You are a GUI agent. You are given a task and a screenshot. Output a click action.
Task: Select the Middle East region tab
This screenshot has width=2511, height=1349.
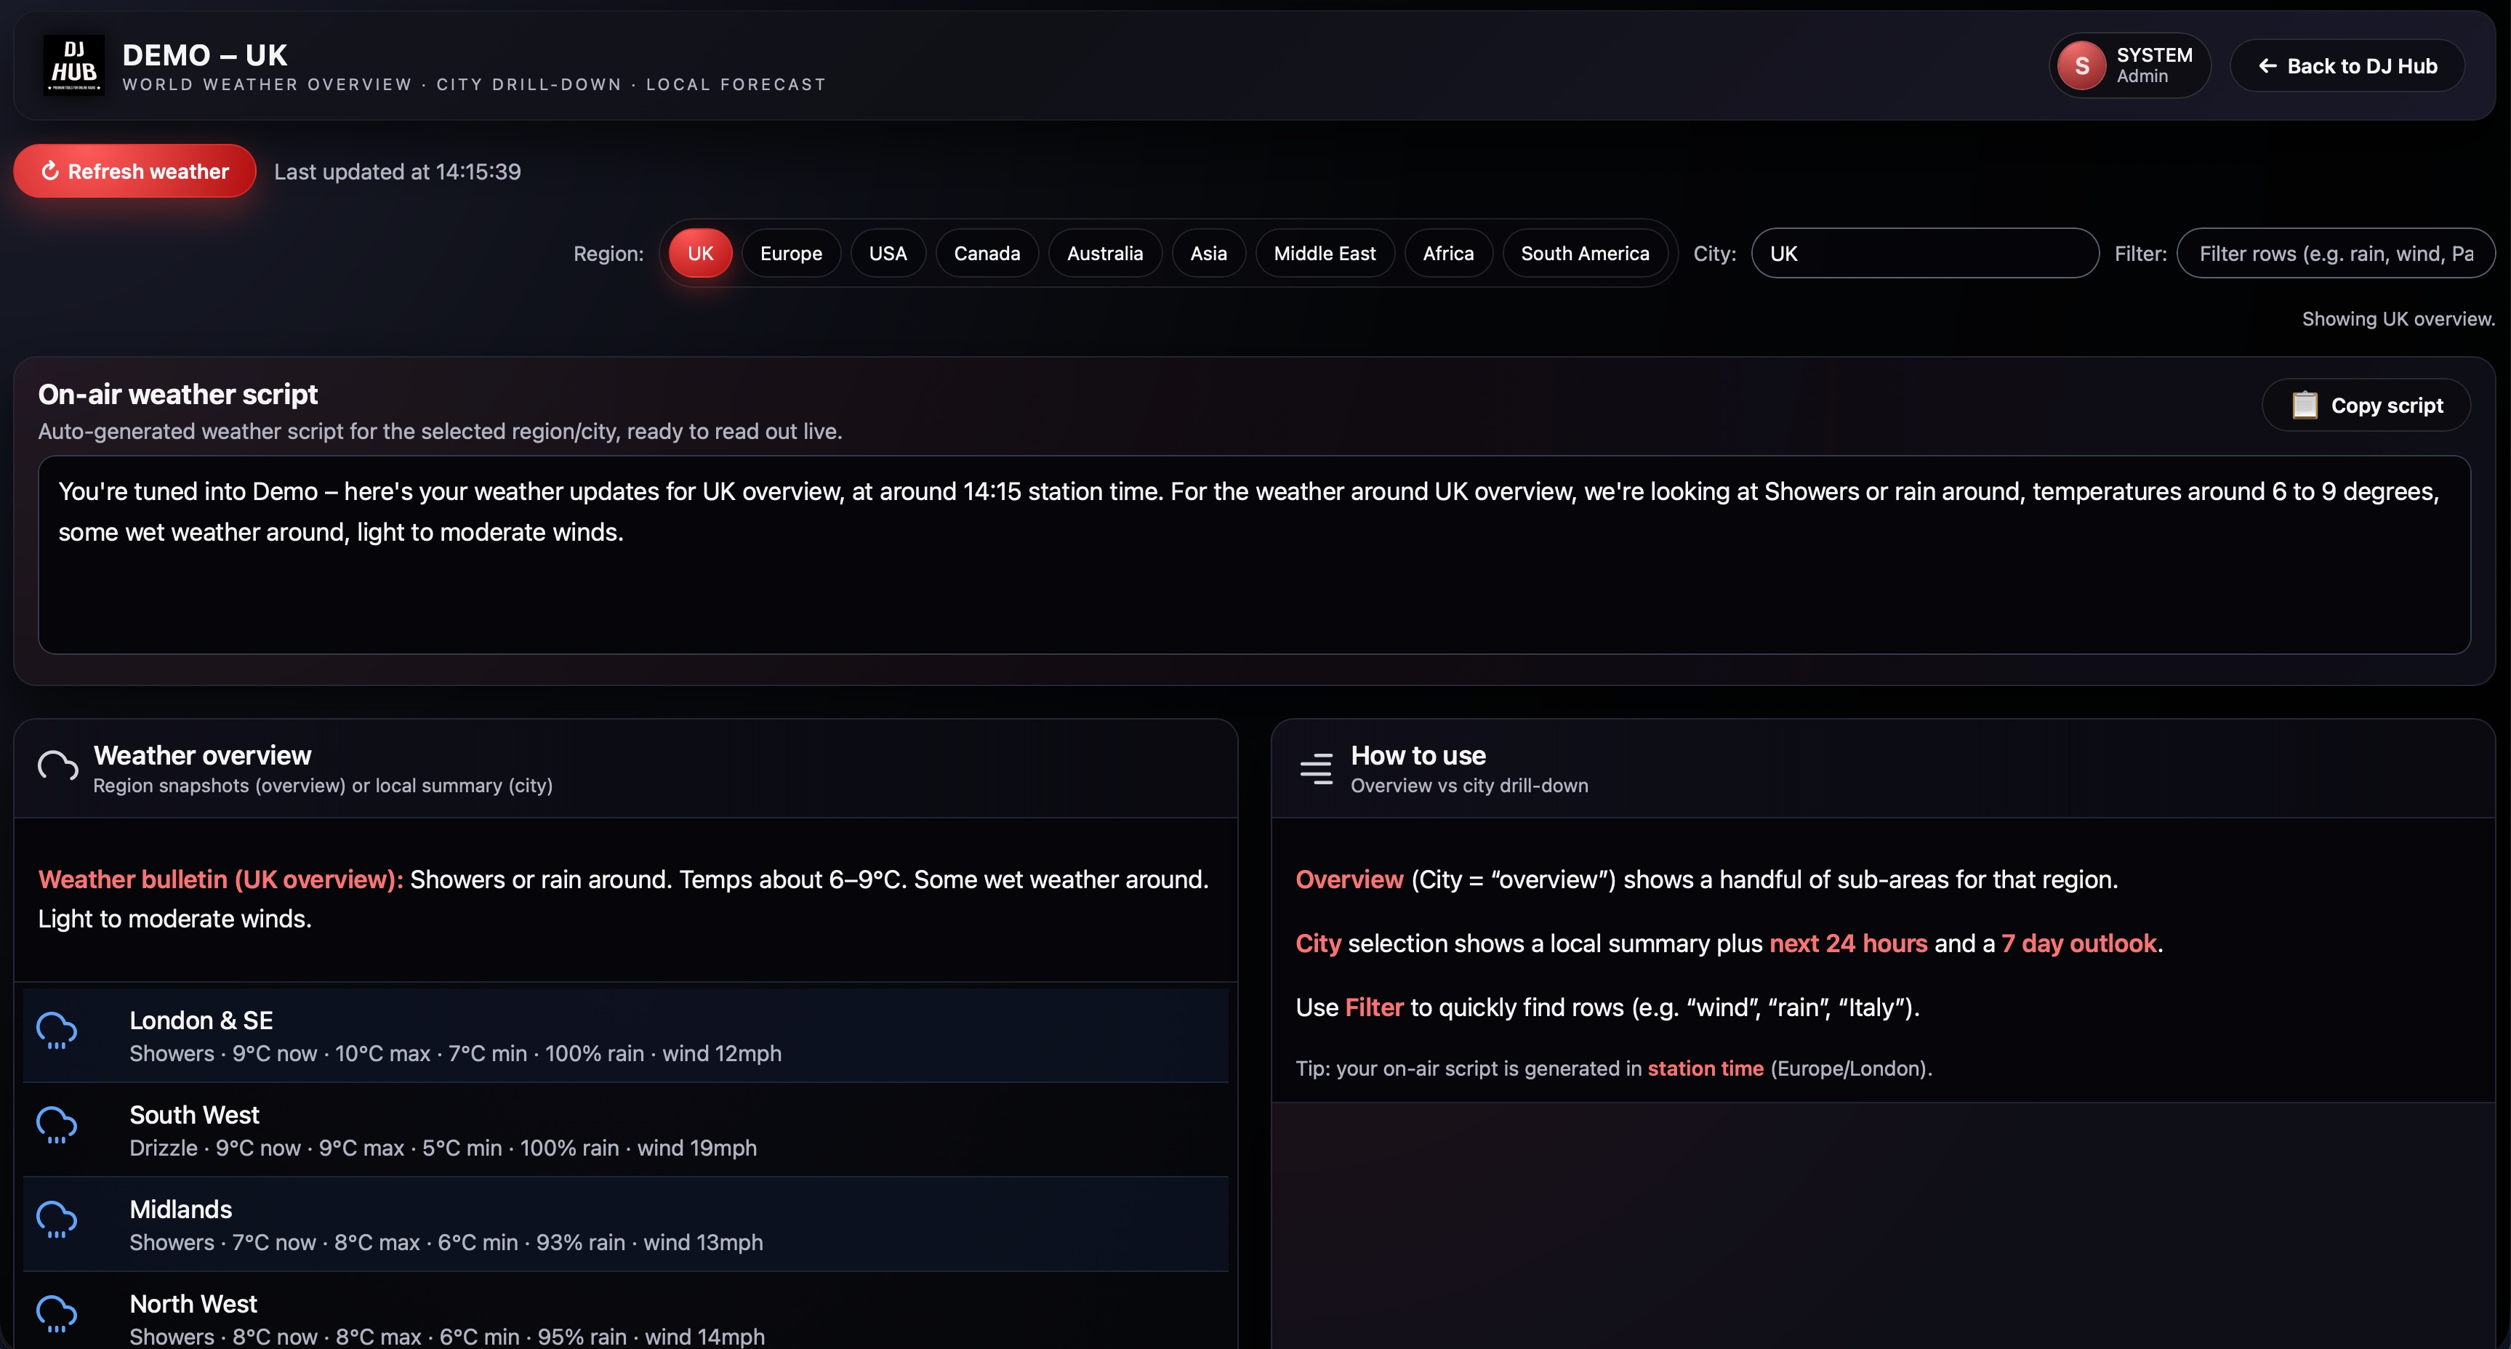[1325, 252]
